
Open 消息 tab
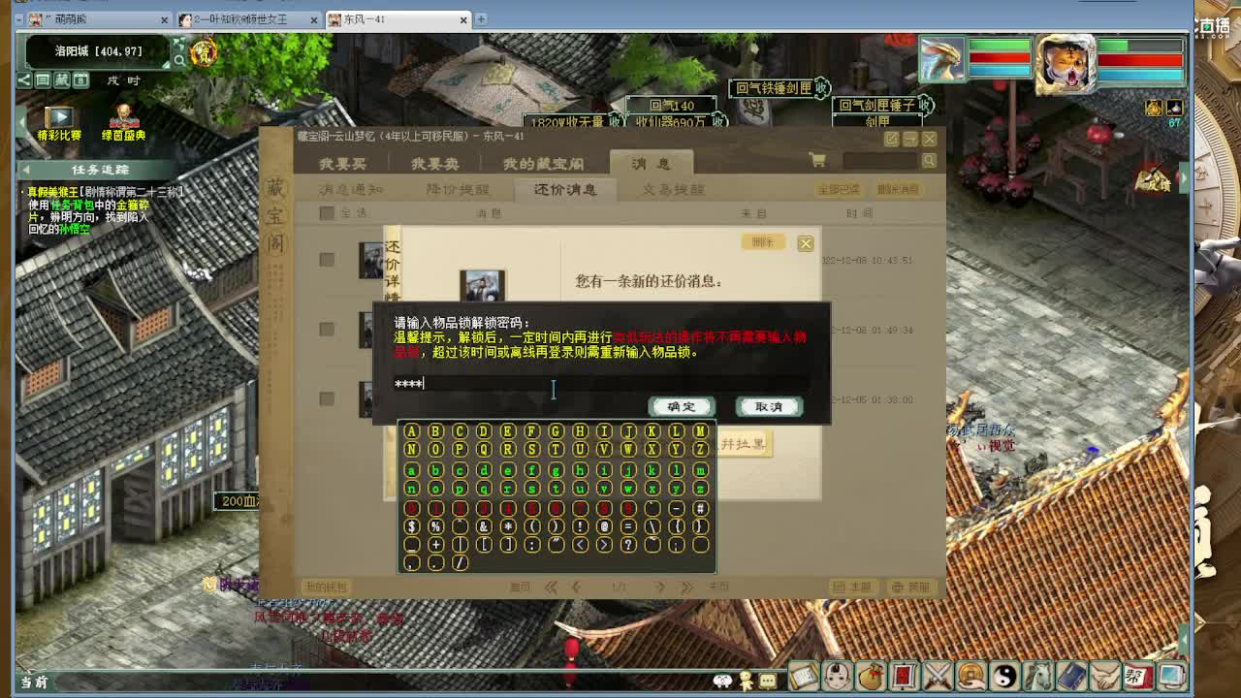(651, 163)
